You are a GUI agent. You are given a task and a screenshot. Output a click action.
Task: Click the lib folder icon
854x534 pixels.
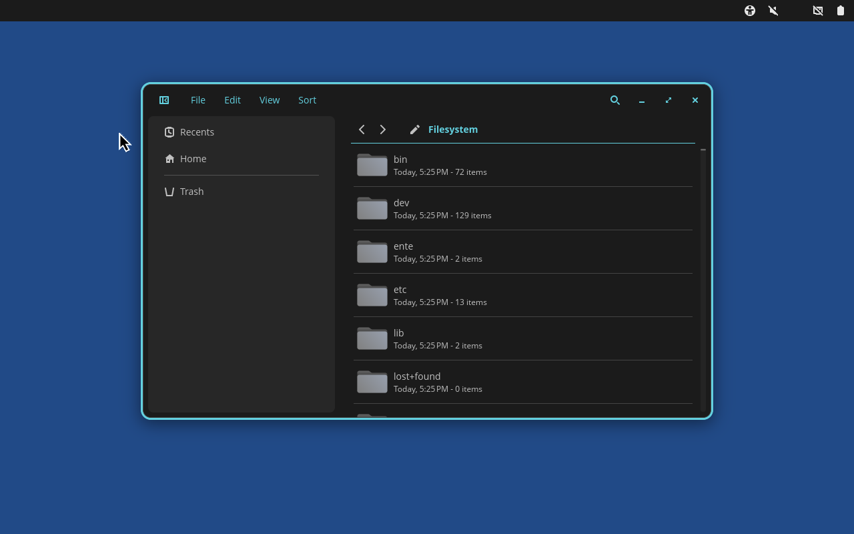coord(372,338)
